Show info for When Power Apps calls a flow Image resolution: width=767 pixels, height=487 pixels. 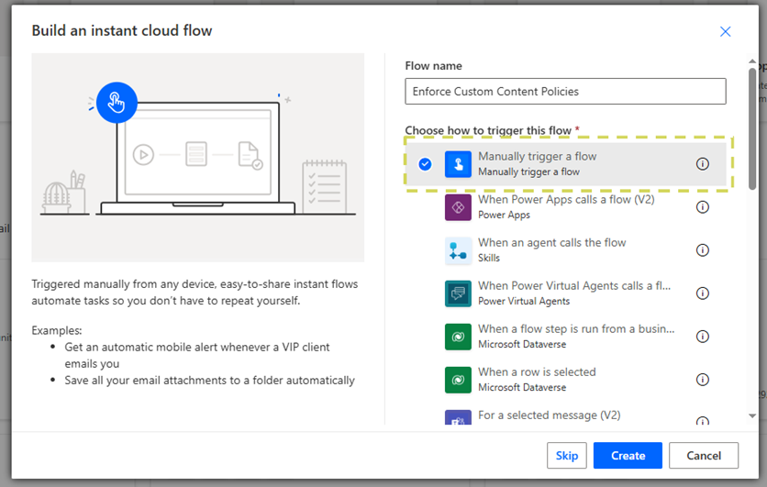703,207
